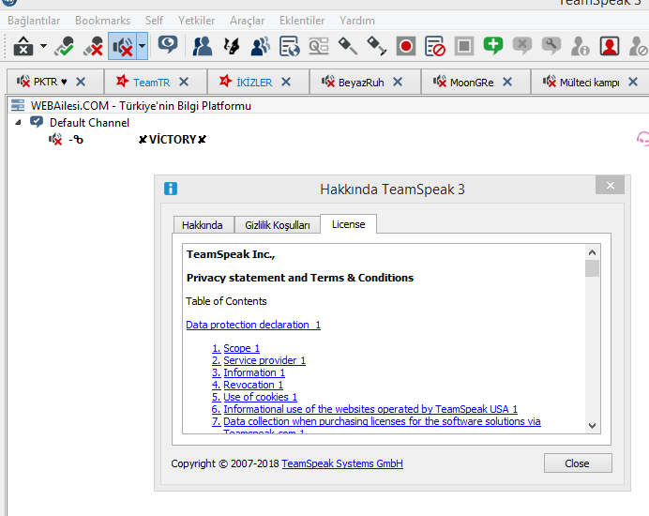Click the eye speech-bubble subscribe icon
The height and width of the screenshot is (516, 649).
point(168,45)
